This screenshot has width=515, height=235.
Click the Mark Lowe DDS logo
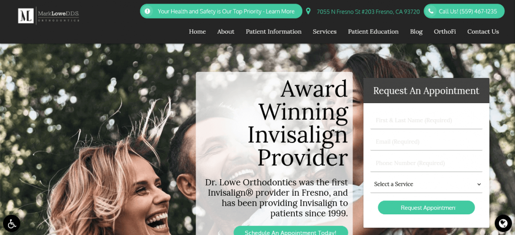click(49, 16)
